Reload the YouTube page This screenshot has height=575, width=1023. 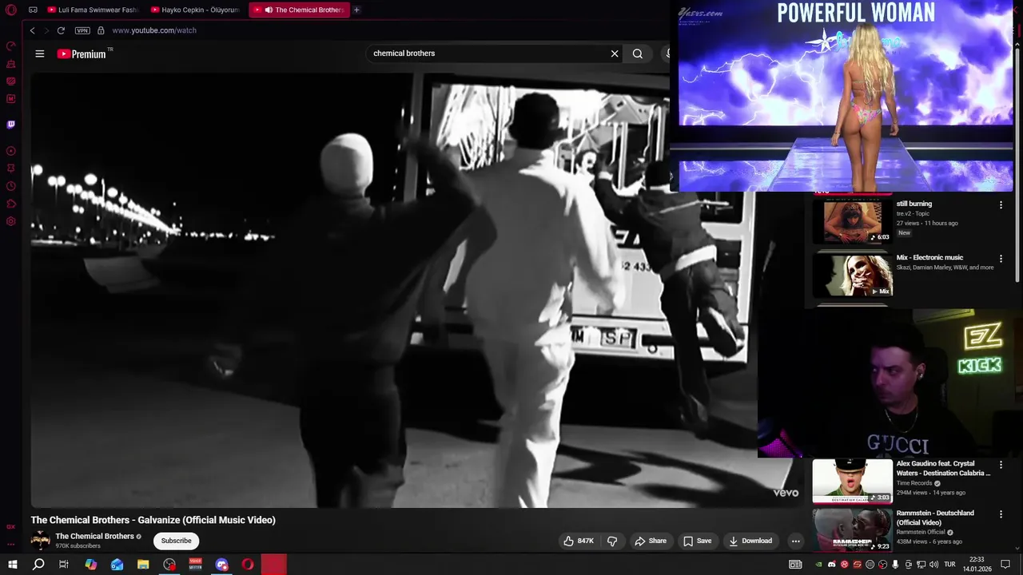pos(61,30)
